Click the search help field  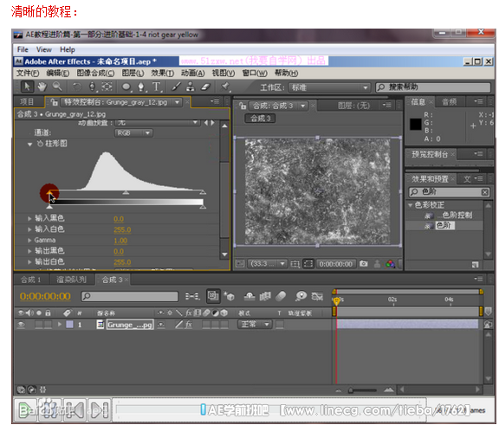(433, 87)
